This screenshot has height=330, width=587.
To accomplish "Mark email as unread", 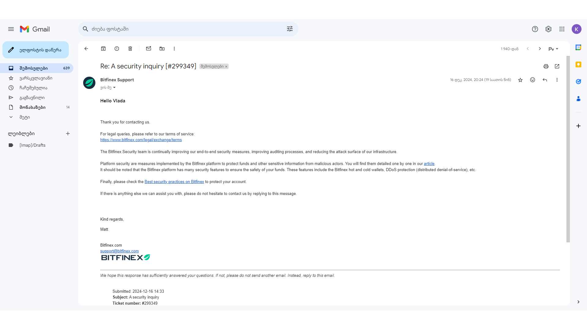I will pos(149,49).
